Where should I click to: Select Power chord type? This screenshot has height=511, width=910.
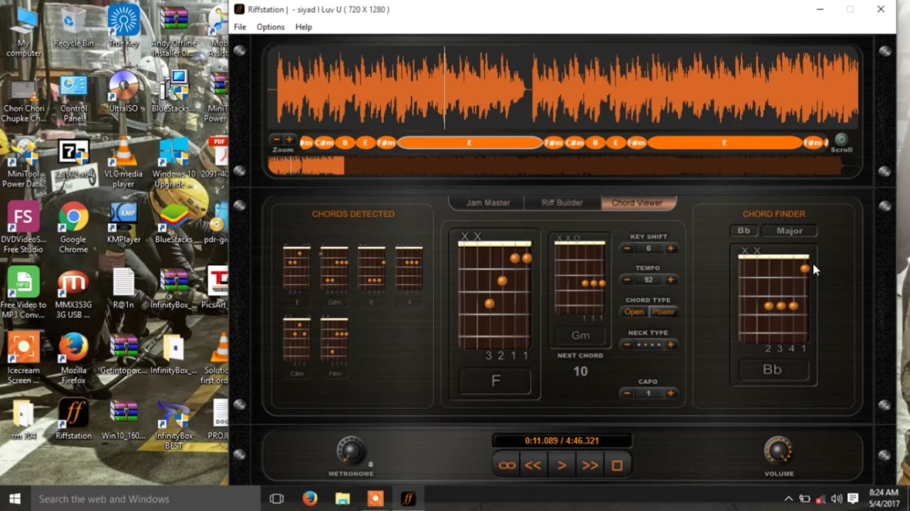point(663,312)
